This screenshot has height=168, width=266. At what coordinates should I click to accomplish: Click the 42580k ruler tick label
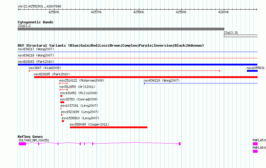click(139, 12)
